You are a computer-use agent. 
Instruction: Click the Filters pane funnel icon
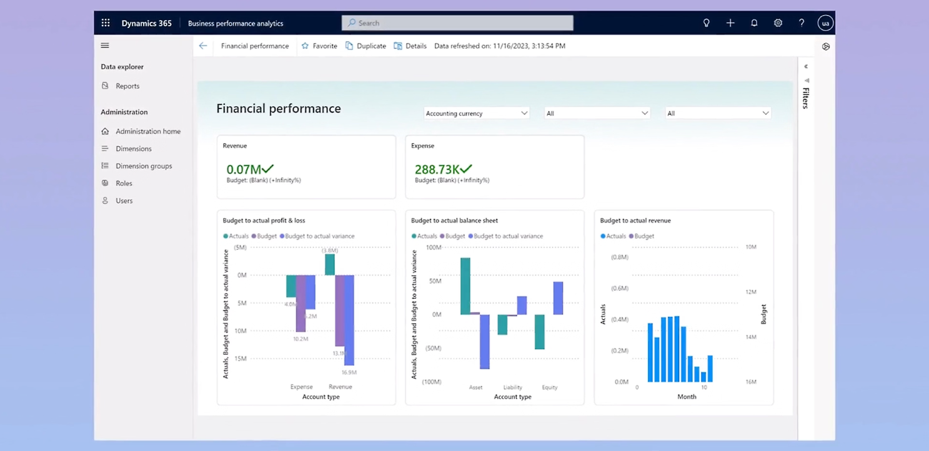(807, 80)
